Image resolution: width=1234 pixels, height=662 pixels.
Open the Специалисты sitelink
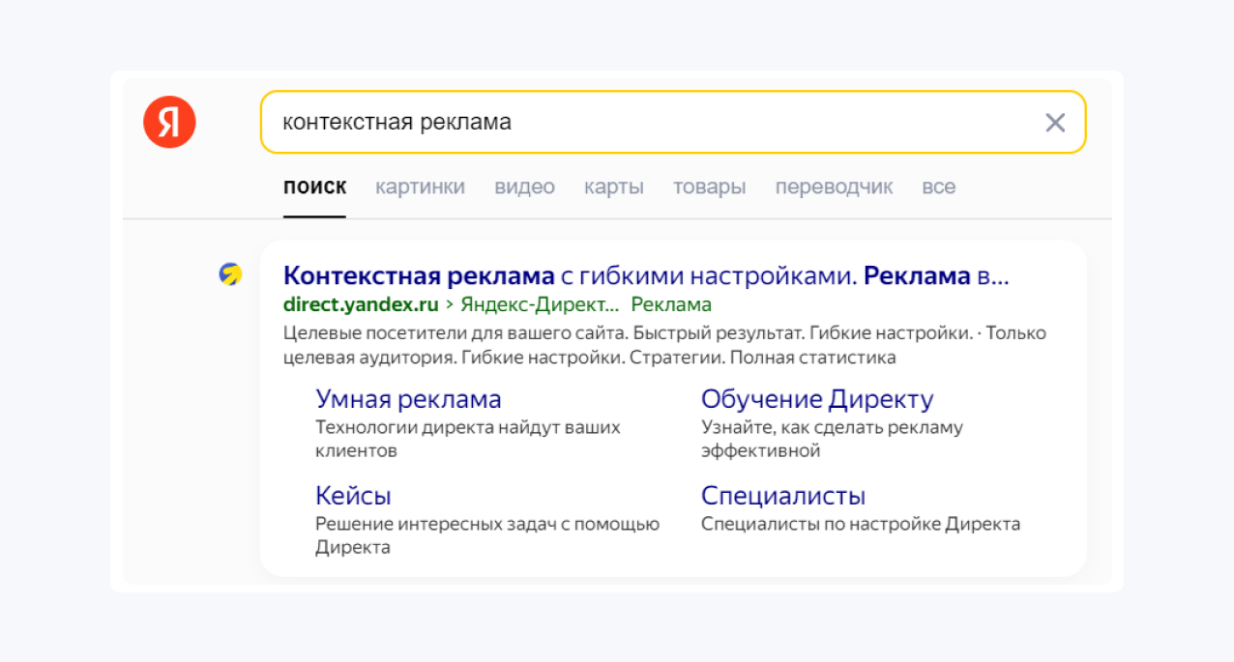coord(783,496)
